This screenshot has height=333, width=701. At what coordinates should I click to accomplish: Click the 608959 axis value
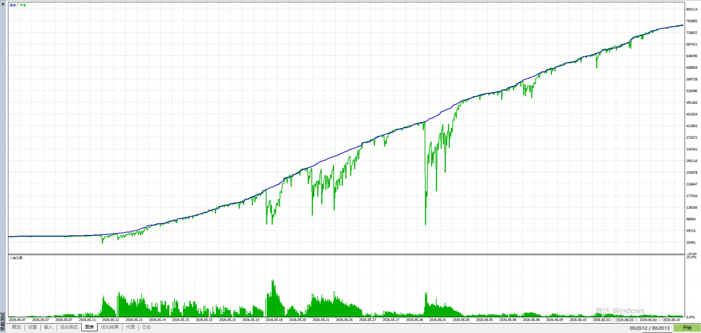(692, 68)
